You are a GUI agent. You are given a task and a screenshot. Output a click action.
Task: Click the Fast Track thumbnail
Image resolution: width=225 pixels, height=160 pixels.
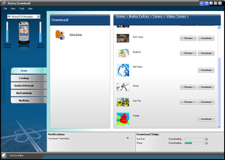[123, 38]
